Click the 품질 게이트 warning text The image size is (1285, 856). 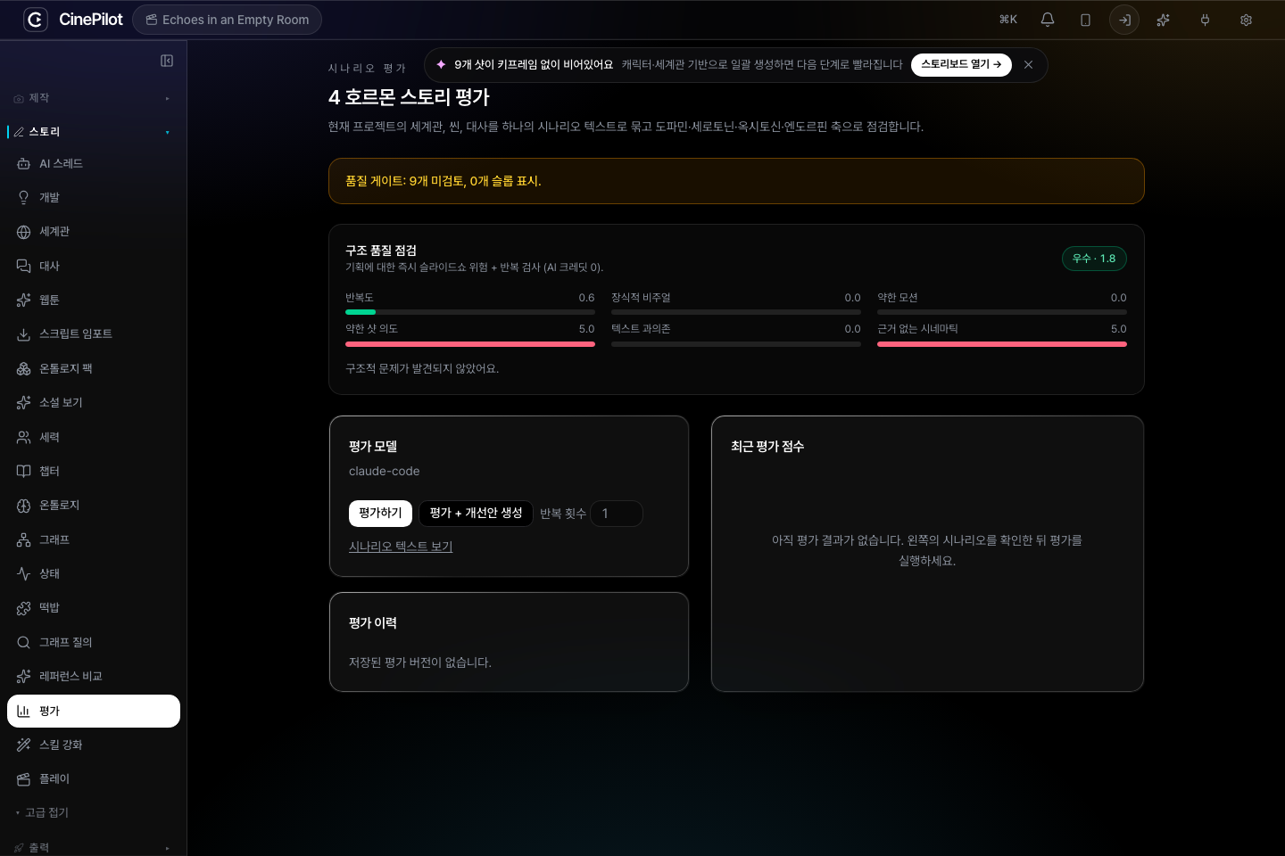click(x=444, y=181)
